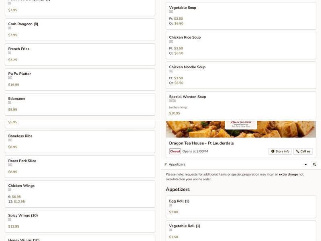
Task: Click the Dragon Tea House logo
Action: 241,125
